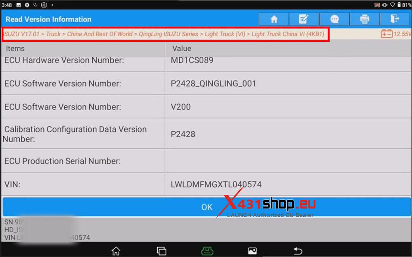This screenshot has height=257, width=412.
Task: Tap the settings gear in the status bar
Action: coord(27,5)
